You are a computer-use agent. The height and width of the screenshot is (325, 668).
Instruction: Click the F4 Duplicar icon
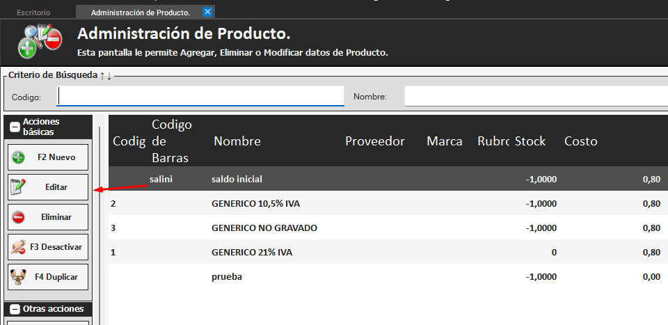(x=19, y=277)
